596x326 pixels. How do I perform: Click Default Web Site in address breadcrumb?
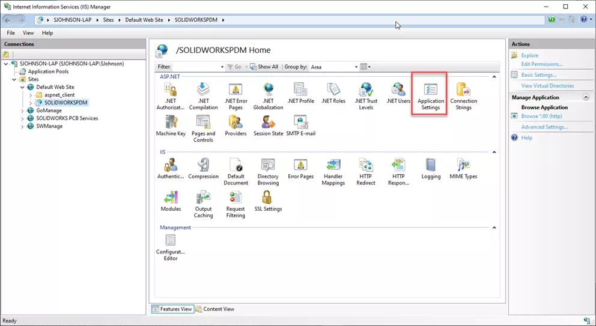pyautogui.click(x=144, y=20)
